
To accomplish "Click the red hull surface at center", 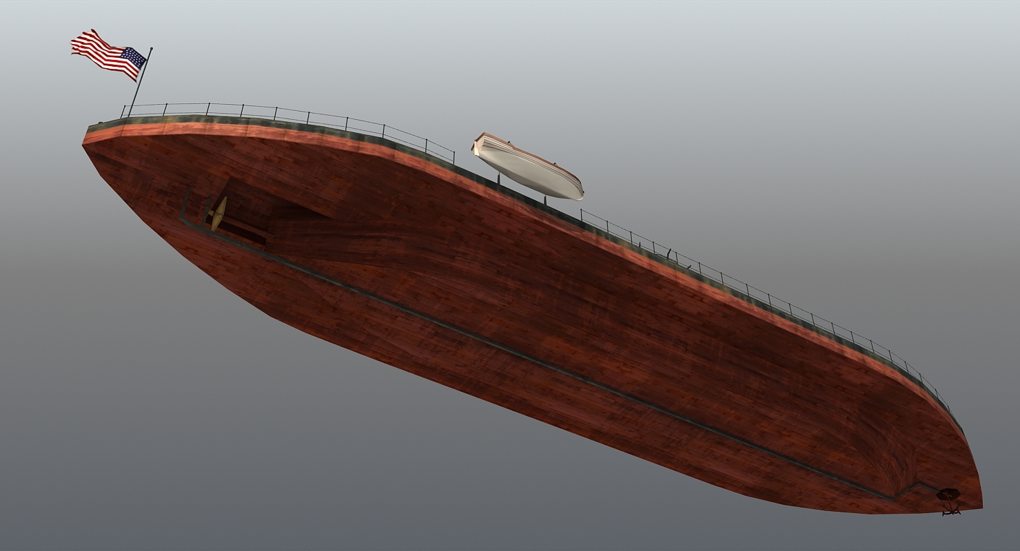I will pos(517,296).
